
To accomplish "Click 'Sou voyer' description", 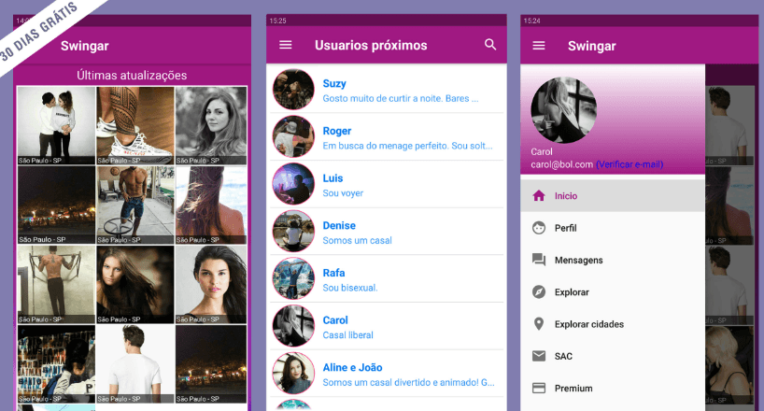I will [343, 193].
